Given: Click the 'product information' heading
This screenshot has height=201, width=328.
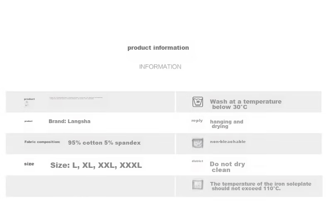Looking at the screenshot, I should click(x=158, y=48).
